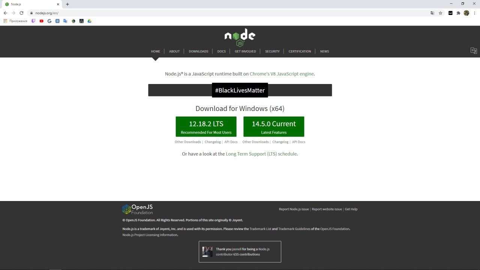Open the Extensions puzzle piece menu
480x270 pixels.
pyautogui.click(x=458, y=13)
